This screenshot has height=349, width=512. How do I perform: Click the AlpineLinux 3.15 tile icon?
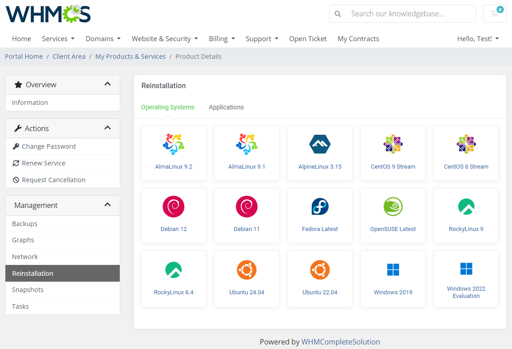319,144
